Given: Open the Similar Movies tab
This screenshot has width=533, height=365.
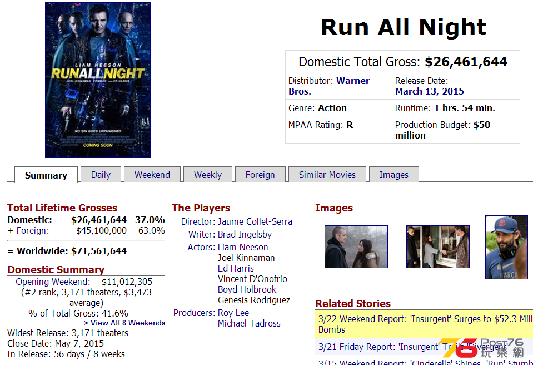Looking at the screenshot, I should click(327, 175).
